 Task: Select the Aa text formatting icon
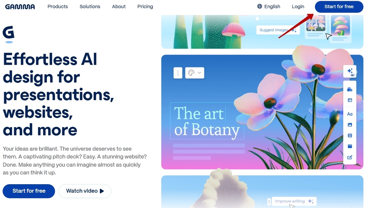(x=350, y=114)
